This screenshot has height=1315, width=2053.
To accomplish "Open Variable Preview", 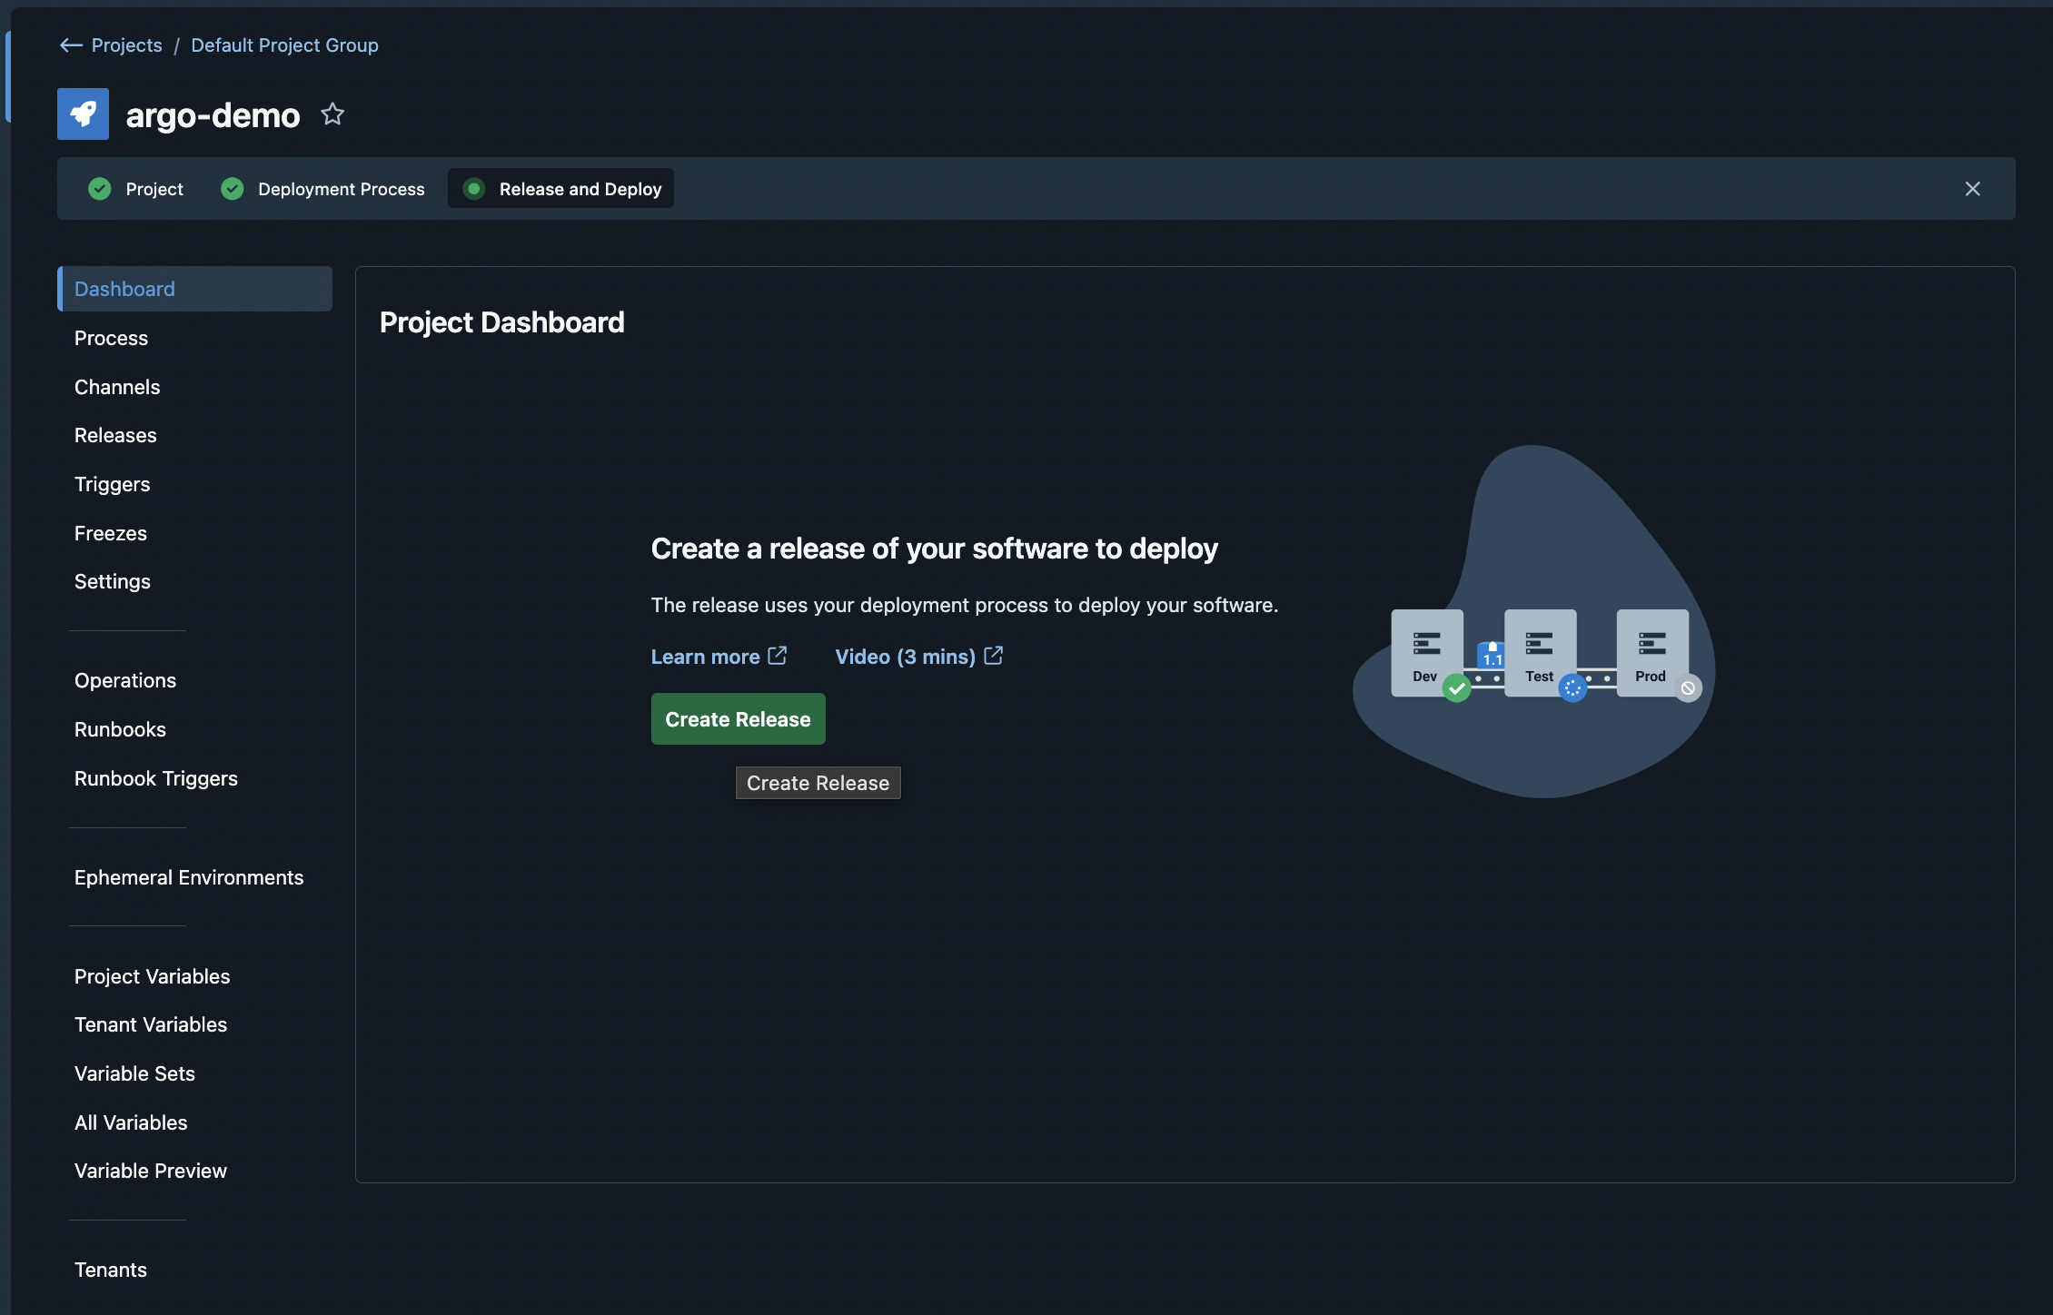I will [x=151, y=1171].
